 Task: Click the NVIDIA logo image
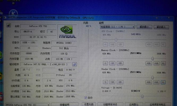coord(67,32)
